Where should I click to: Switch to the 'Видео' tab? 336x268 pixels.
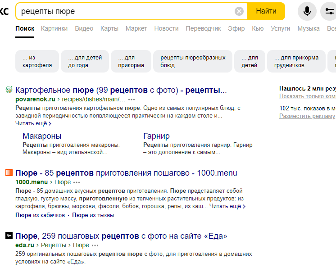click(x=84, y=29)
